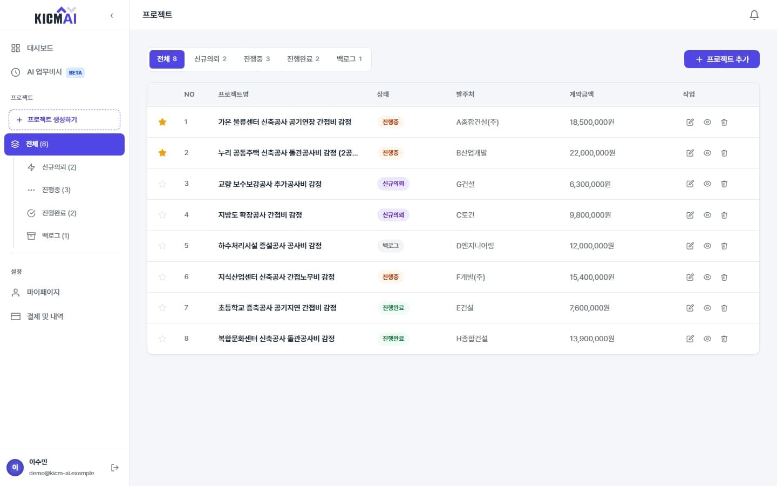Viewport: 777px width, 486px height.
Task: Switch to the 진행완료 2 tab
Action: (x=303, y=59)
